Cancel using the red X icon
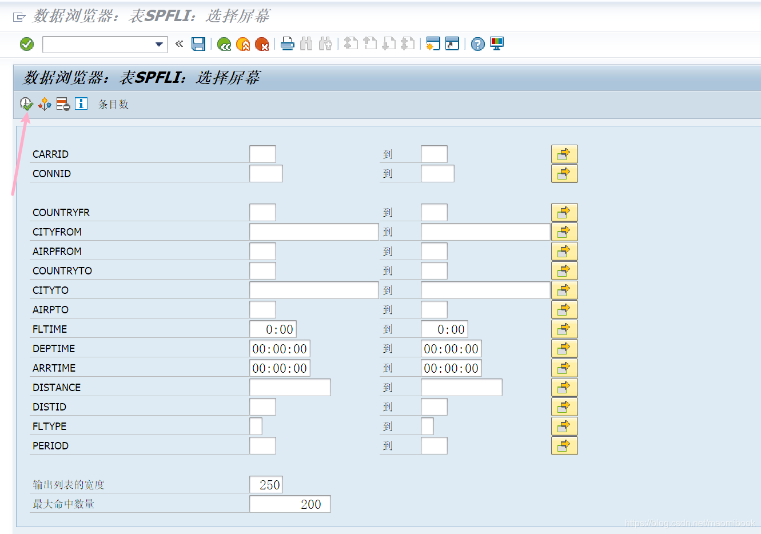The width and height of the screenshot is (761, 534). pos(262,44)
